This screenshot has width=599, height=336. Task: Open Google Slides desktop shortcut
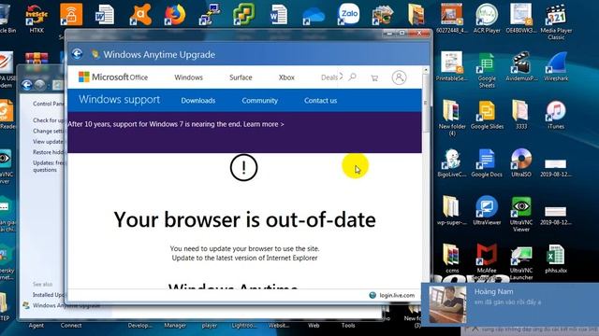[x=487, y=115]
